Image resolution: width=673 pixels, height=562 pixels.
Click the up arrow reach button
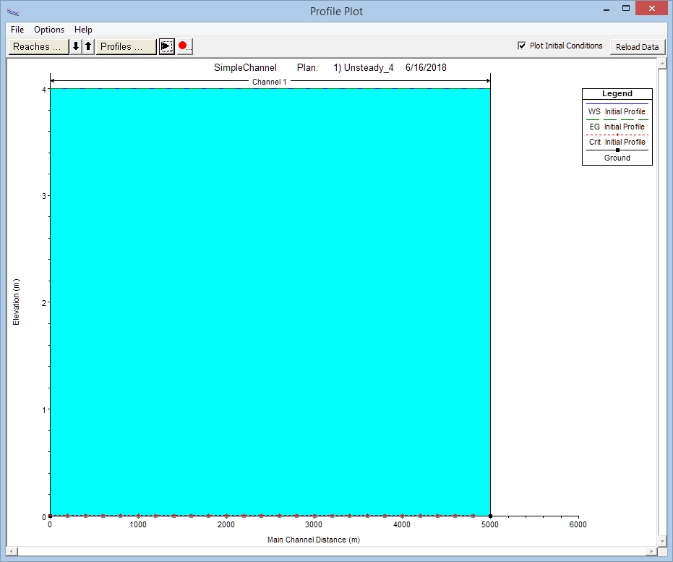(88, 46)
